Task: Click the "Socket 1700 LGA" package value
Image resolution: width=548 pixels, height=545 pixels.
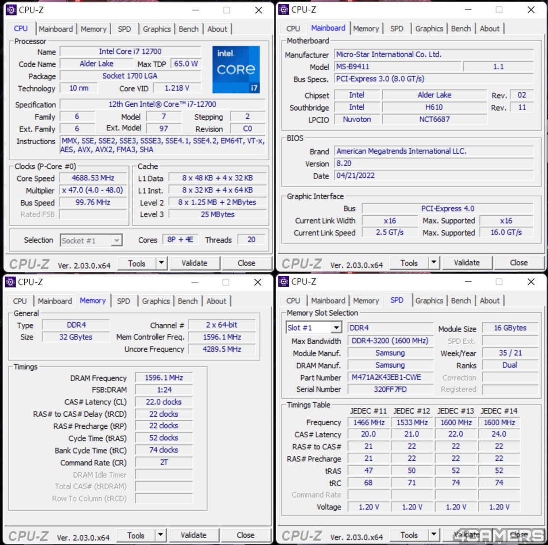Action: (x=130, y=76)
